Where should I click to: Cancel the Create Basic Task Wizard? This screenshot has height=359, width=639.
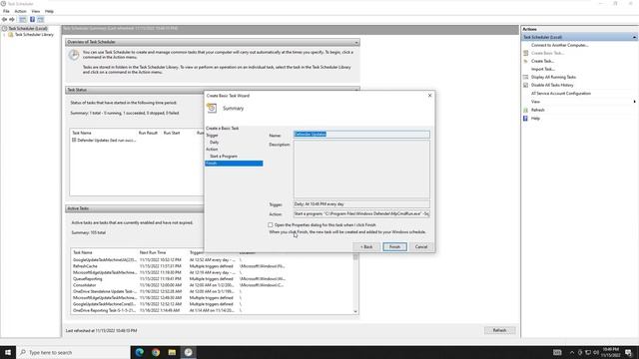[421, 247]
